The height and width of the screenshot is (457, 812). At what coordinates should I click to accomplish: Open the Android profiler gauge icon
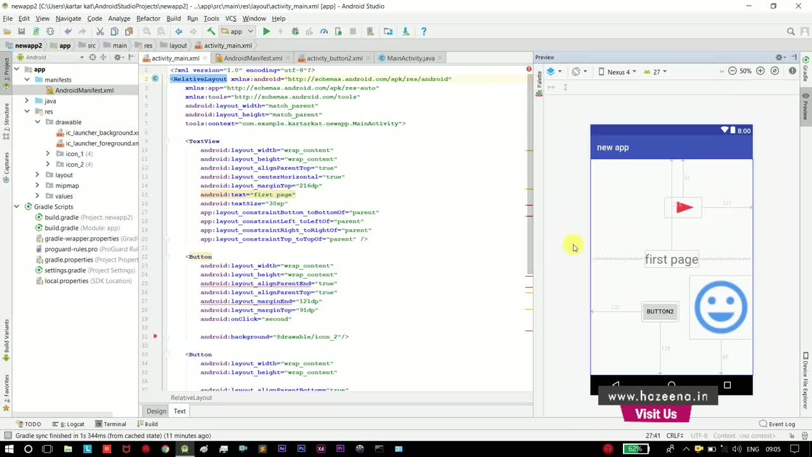pos(324,31)
